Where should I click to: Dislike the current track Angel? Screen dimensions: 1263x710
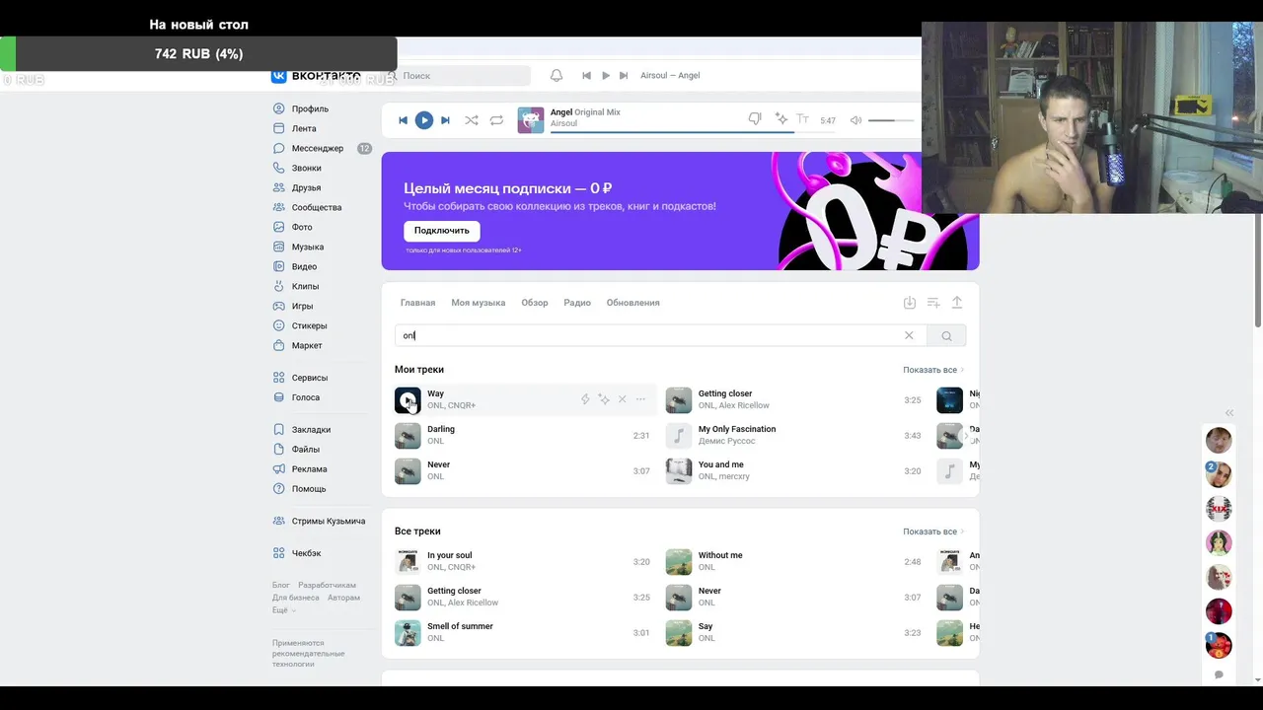point(755,119)
